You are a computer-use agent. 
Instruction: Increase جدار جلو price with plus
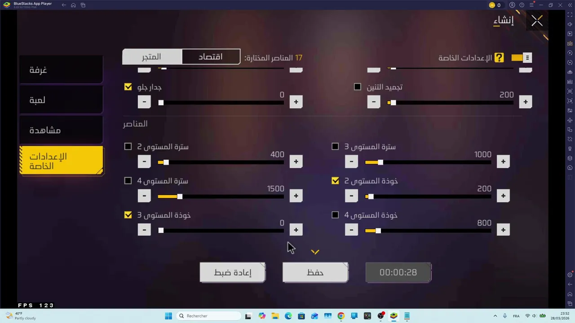[x=296, y=102]
